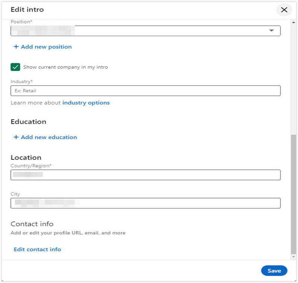Toggle the Show current company in my intro label
The image size is (298, 283).
click(x=66, y=67)
